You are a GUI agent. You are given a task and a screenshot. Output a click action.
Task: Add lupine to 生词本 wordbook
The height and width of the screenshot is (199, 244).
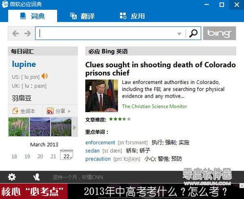24,111
